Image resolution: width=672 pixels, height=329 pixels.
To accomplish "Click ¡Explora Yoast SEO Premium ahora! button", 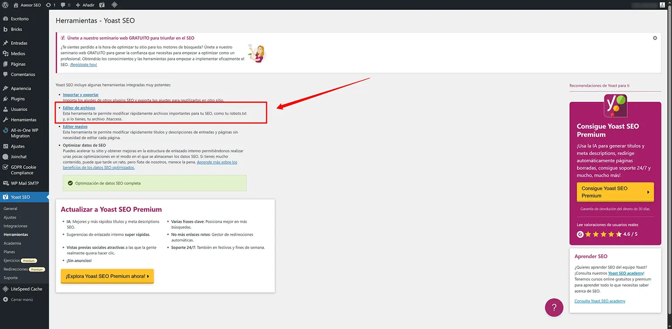I will click(x=107, y=276).
